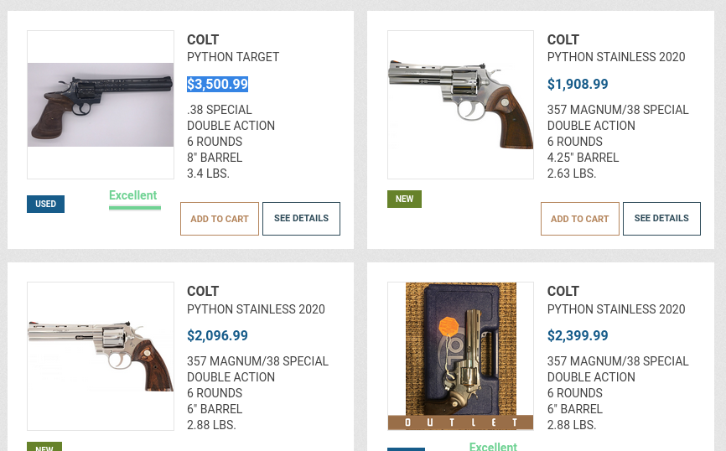Add the $1,908.99 Python Stainless to cart
The image size is (726, 451).
point(580,219)
